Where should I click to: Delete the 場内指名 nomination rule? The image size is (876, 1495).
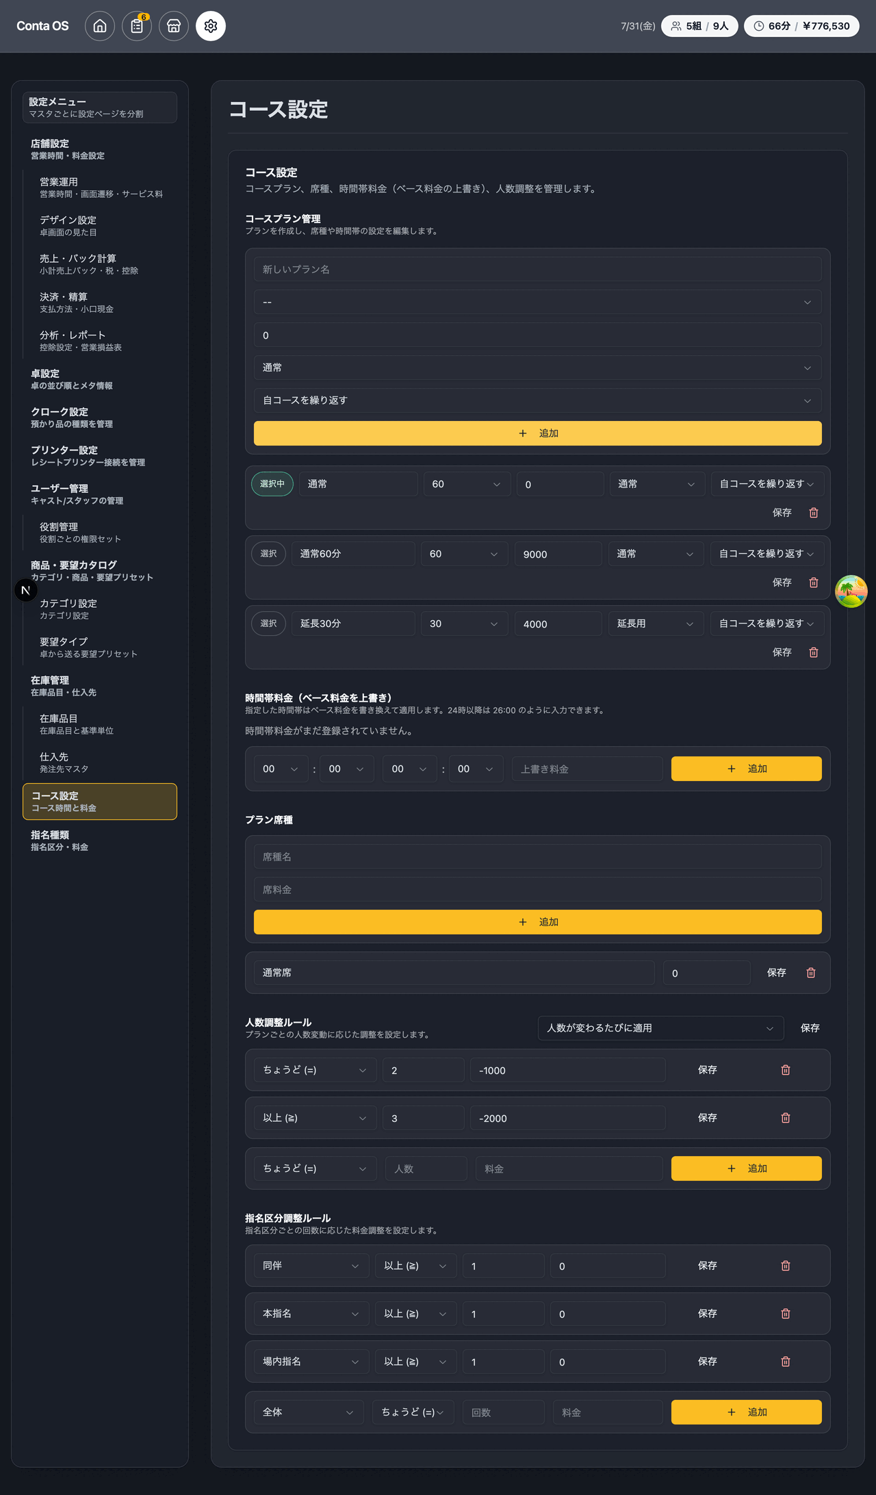(786, 1362)
